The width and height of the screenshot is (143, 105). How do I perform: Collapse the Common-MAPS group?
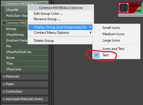pyautogui.click(x=4, y=23)
